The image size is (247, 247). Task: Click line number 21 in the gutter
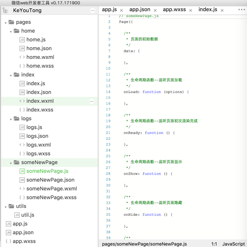coord(108,133)
